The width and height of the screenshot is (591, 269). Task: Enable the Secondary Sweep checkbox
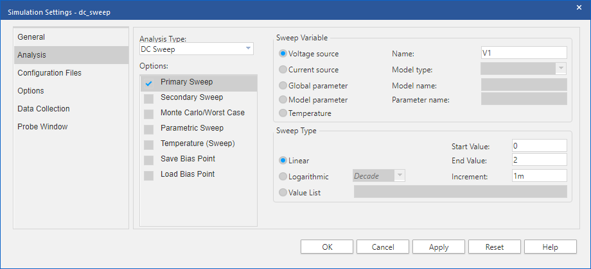pos(148,99)
